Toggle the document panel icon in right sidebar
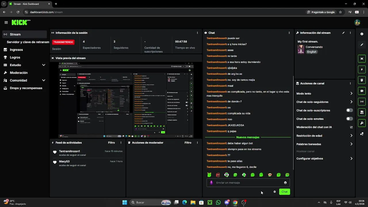The image size is (368, 207). pos(362,80)
